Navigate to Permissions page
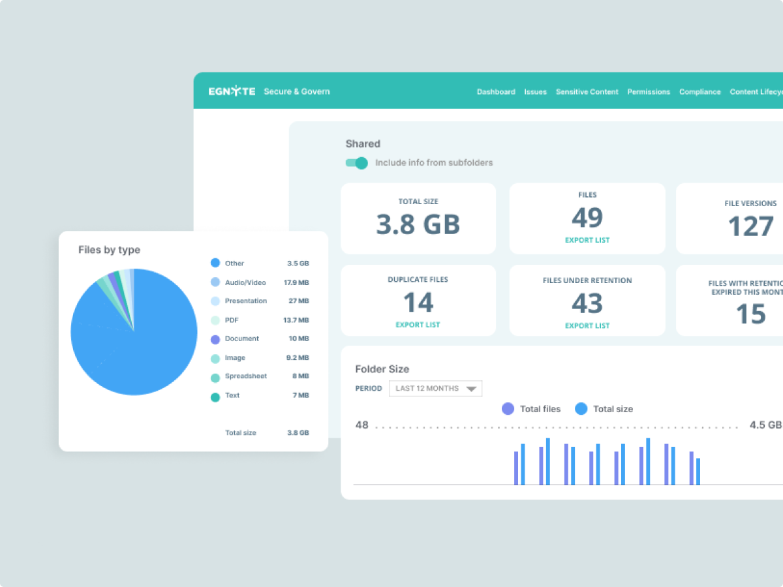 click(649, 92)
